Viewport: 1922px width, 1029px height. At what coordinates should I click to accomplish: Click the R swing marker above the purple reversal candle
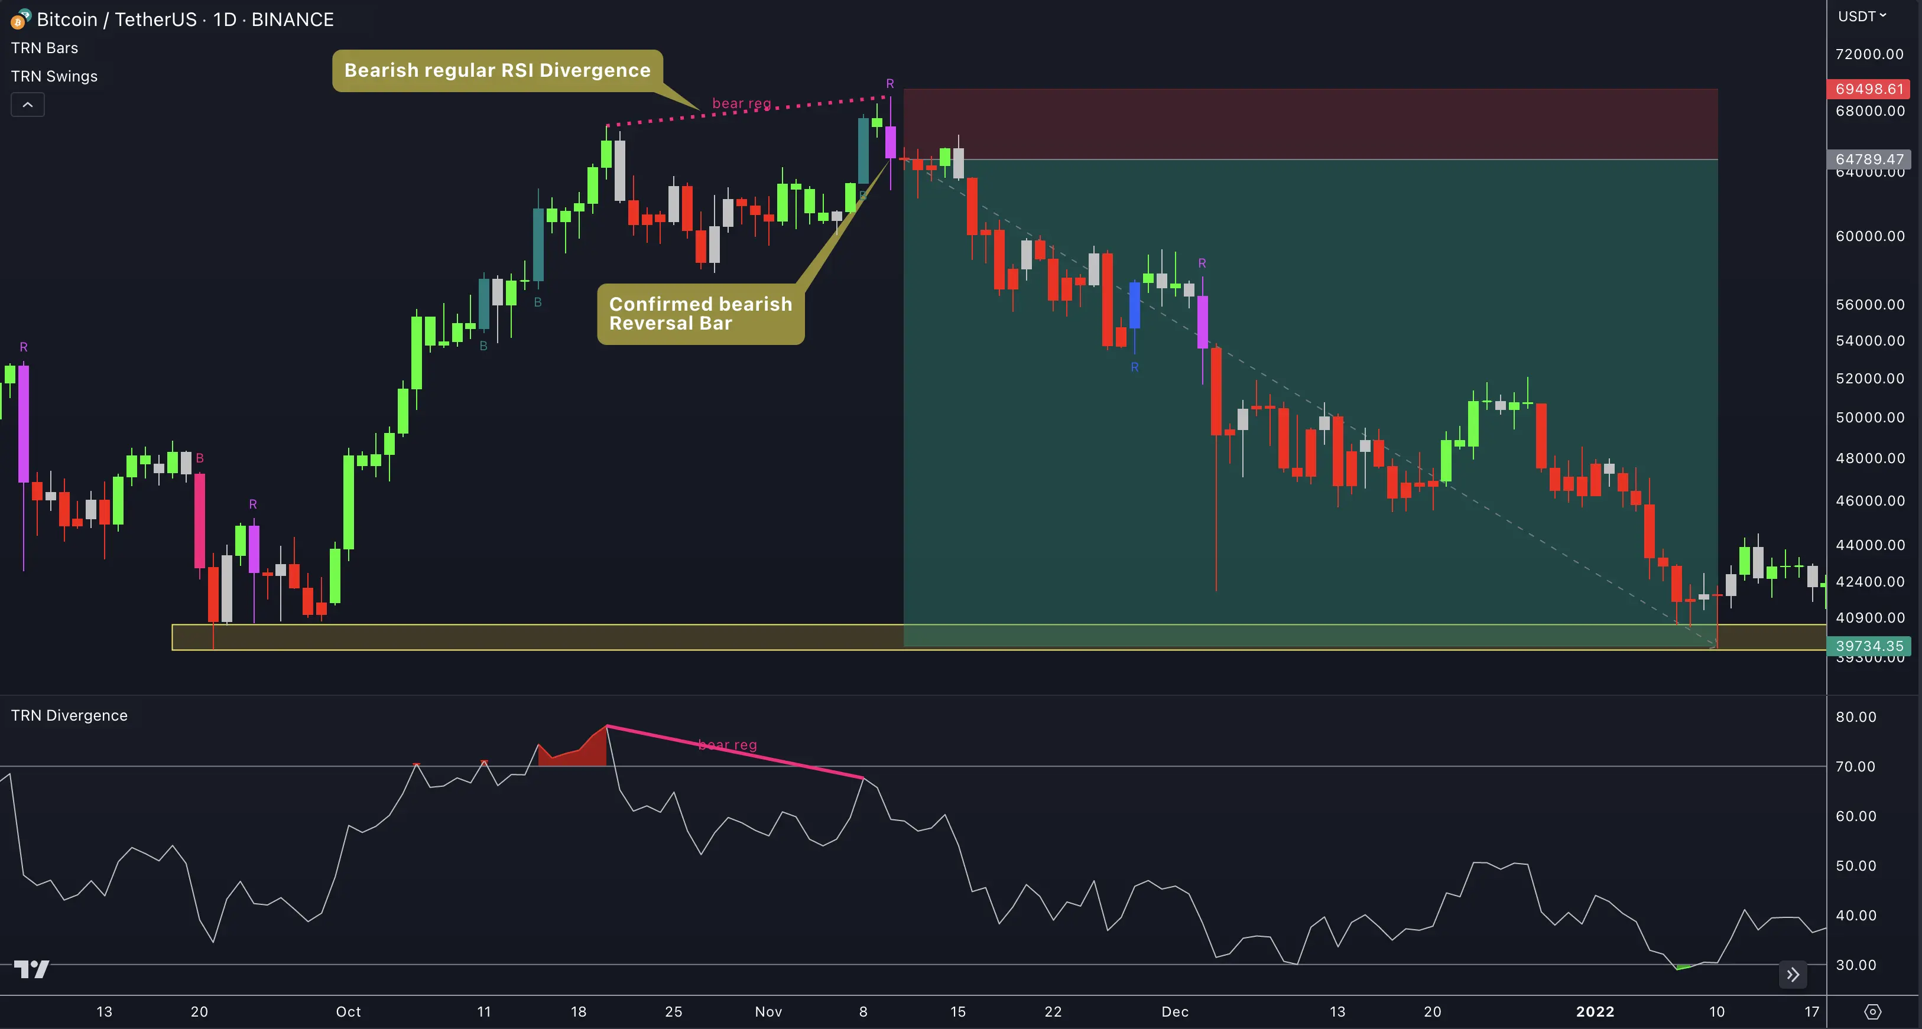click(890, 83)
